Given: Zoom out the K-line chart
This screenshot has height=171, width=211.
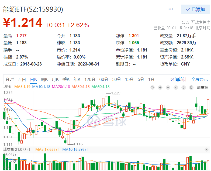Looking at the screenshot, I should click(x=168, y=87).
